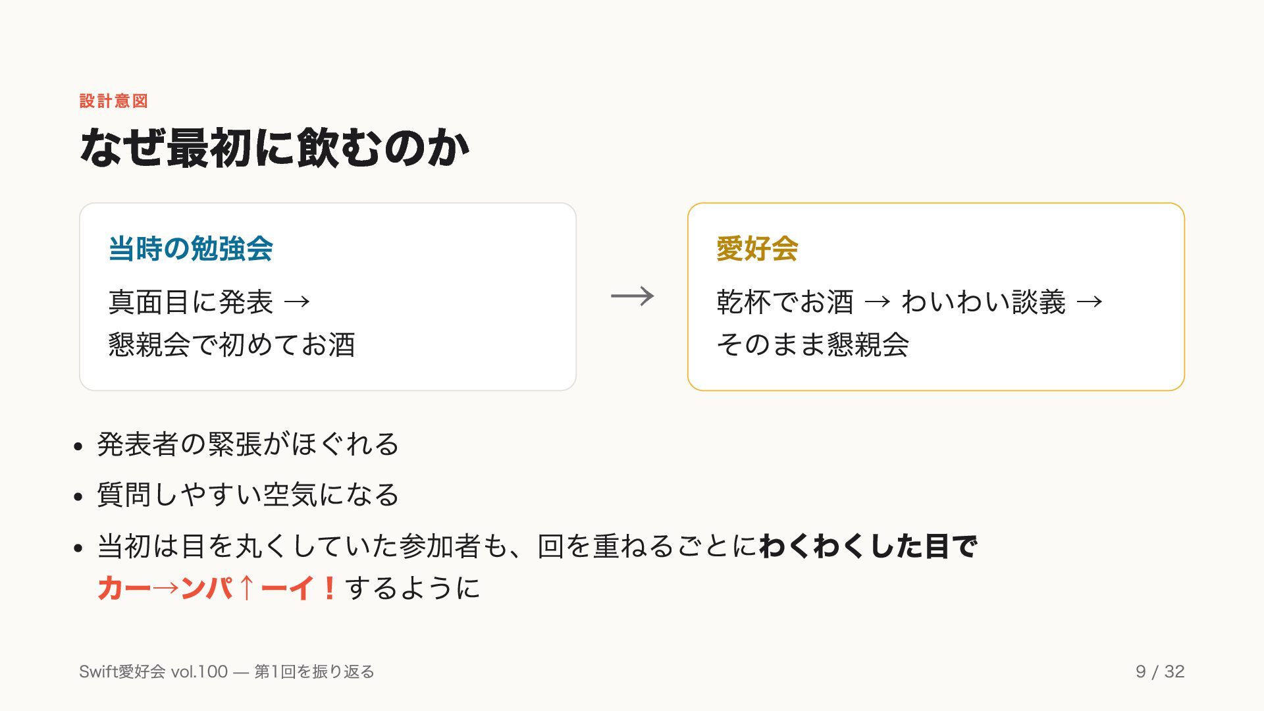1264x711 pixels.
Task: Click the arrow after 真面目に発表
Action: tap(297, 302)
